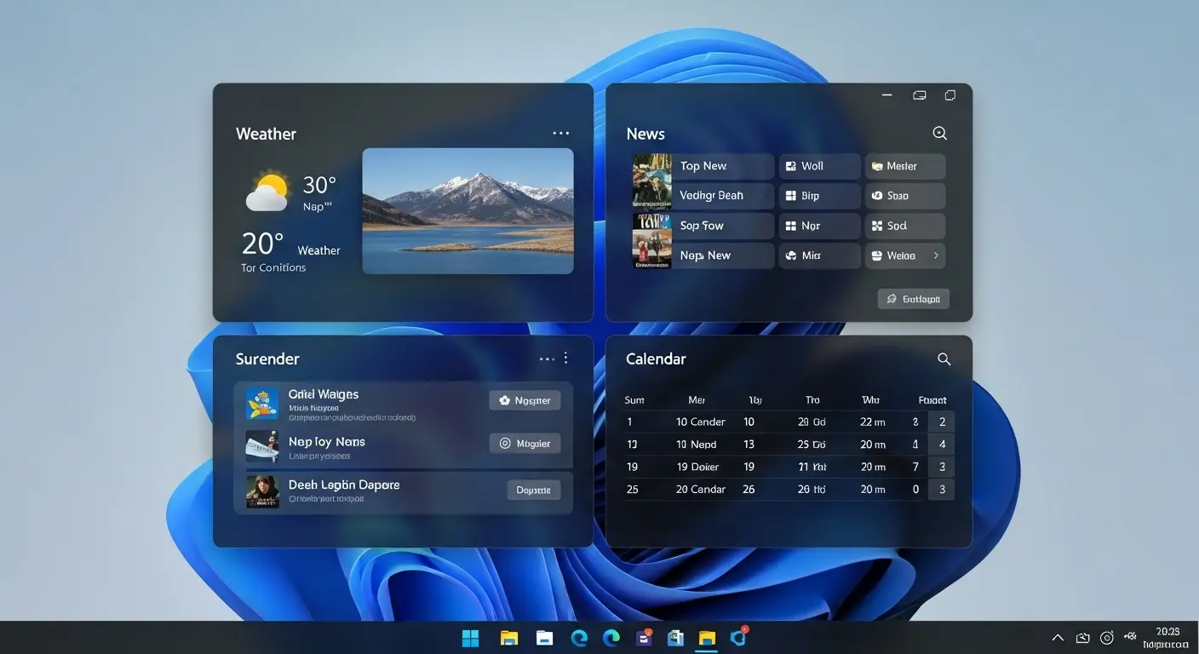Screen dimensions: 1199x654
Task: Click the system tray icon next to the clock
Action: click(x=1131, y=636)
